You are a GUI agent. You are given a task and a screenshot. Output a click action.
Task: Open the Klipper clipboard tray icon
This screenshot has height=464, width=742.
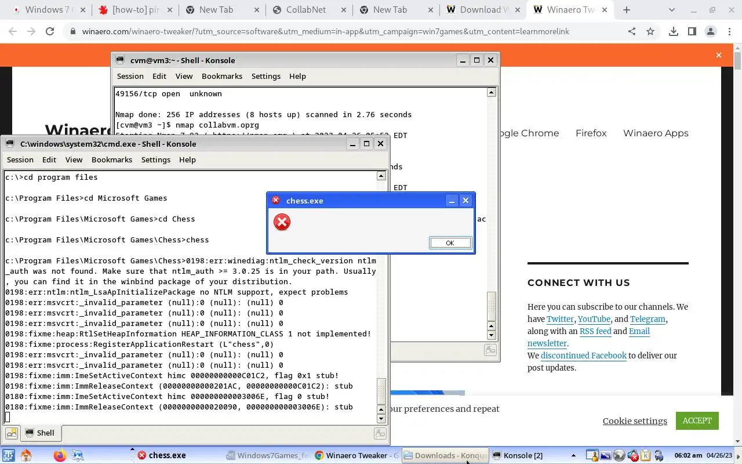(x=645, y=455)
